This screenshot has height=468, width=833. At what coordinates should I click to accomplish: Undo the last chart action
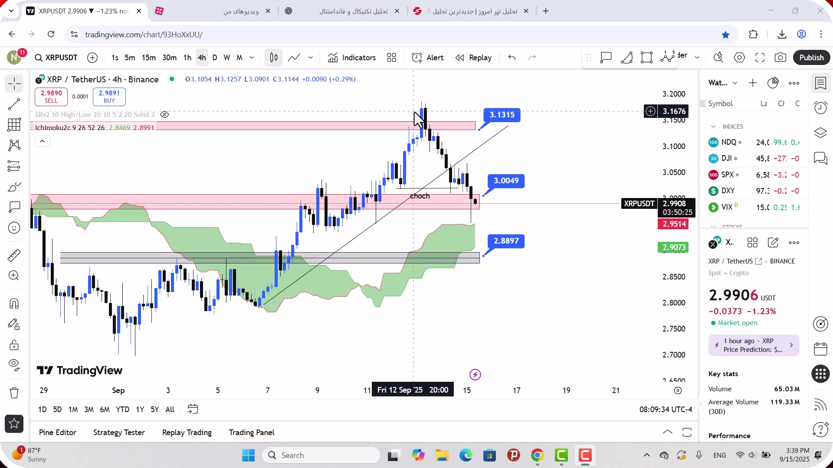(512, 58)
